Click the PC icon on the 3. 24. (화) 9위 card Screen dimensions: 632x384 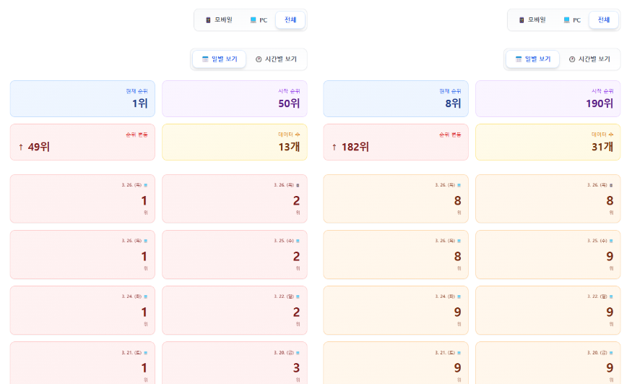click(x=459, y=296)
